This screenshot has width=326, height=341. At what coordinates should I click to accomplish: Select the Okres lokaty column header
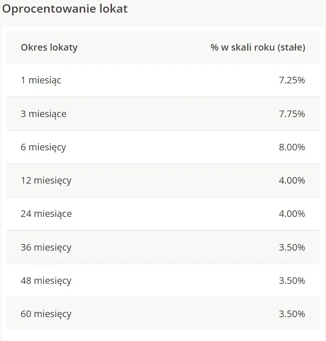pyautogui.click(x=49, y=47)
